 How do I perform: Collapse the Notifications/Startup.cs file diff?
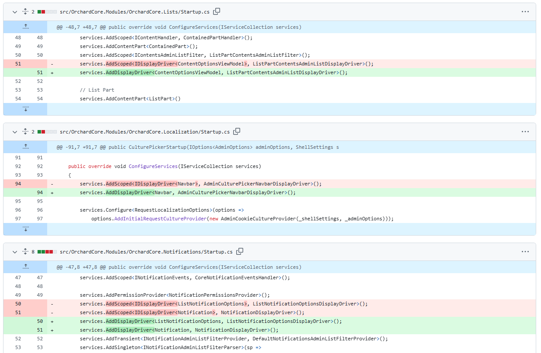click(x=15, y=252)
